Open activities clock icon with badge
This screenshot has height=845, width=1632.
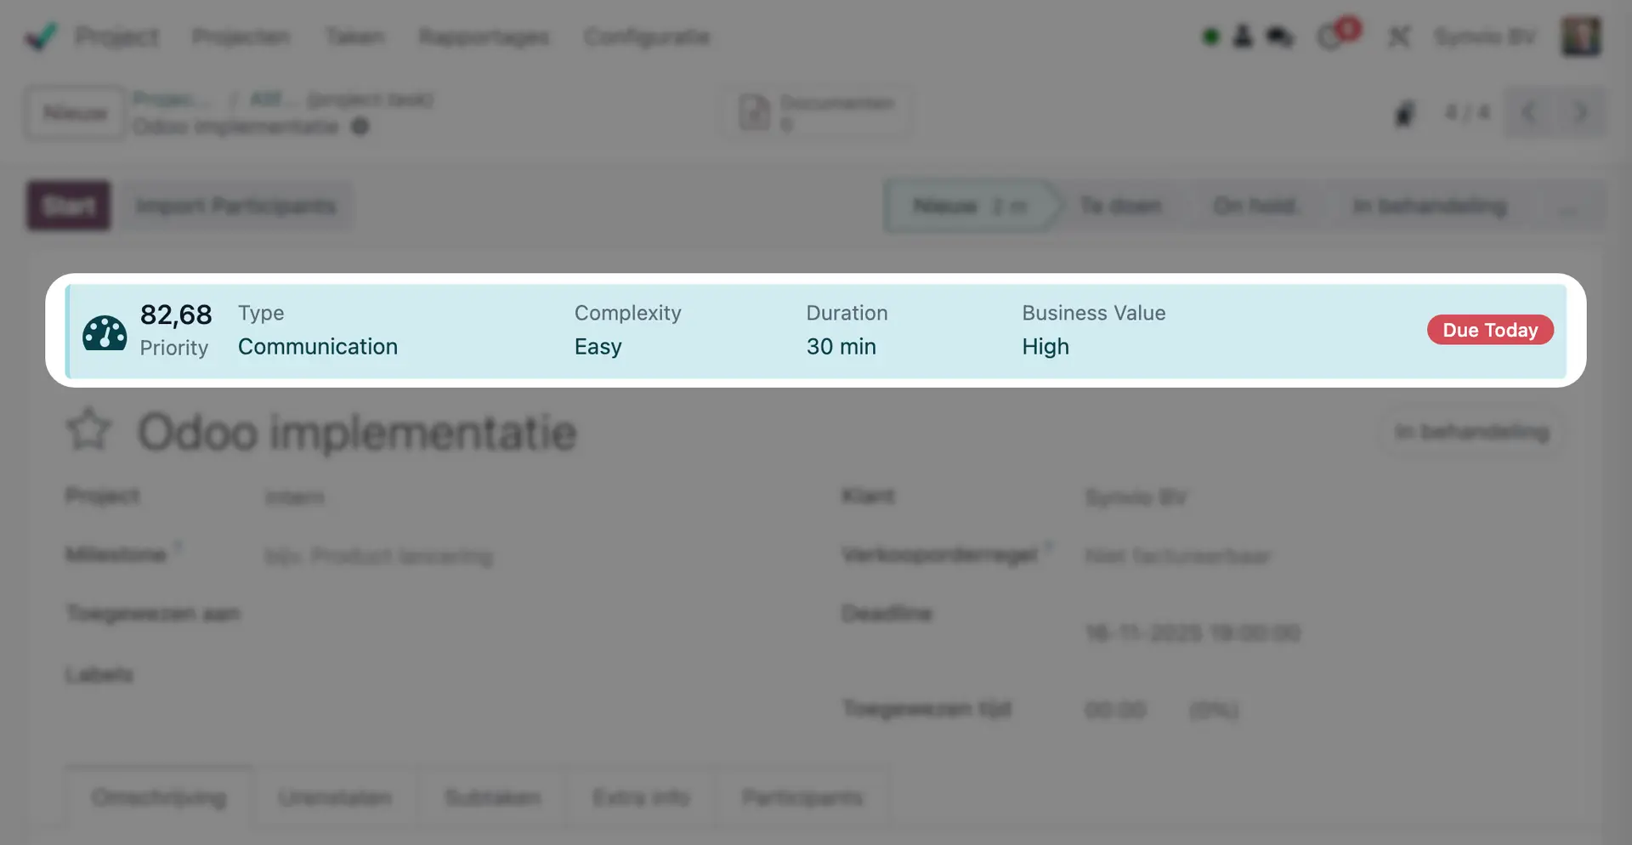pos(1337,35)
